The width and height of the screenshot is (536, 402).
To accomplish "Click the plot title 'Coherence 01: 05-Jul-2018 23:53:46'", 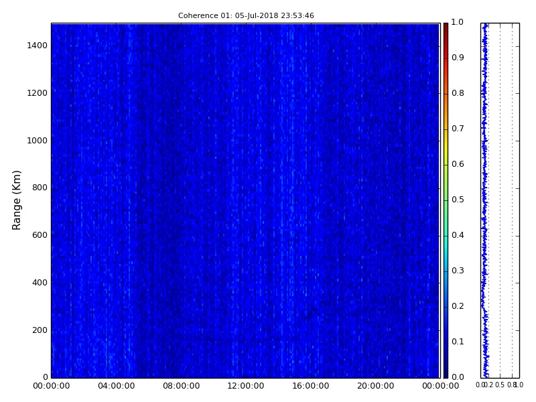I will click(246, 15).
